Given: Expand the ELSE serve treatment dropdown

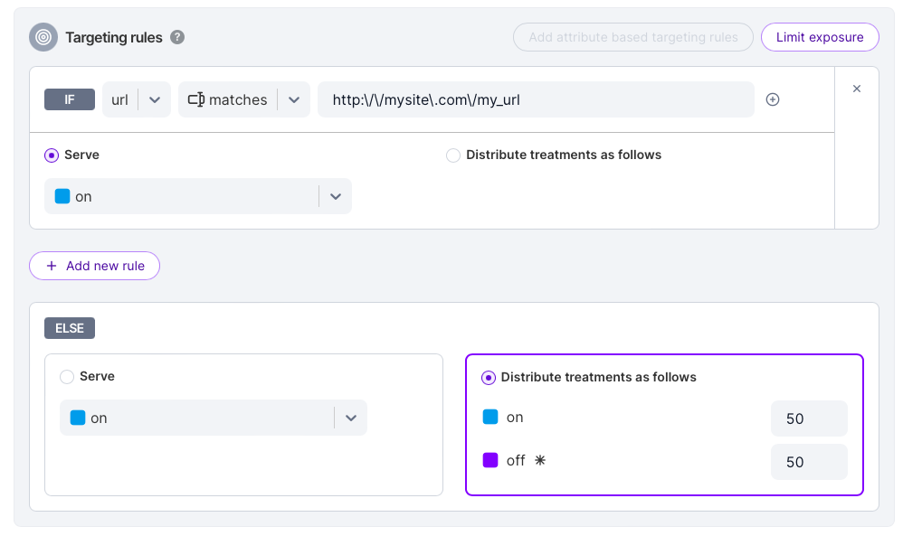Looking at the screenshot, I should point(350,418).
